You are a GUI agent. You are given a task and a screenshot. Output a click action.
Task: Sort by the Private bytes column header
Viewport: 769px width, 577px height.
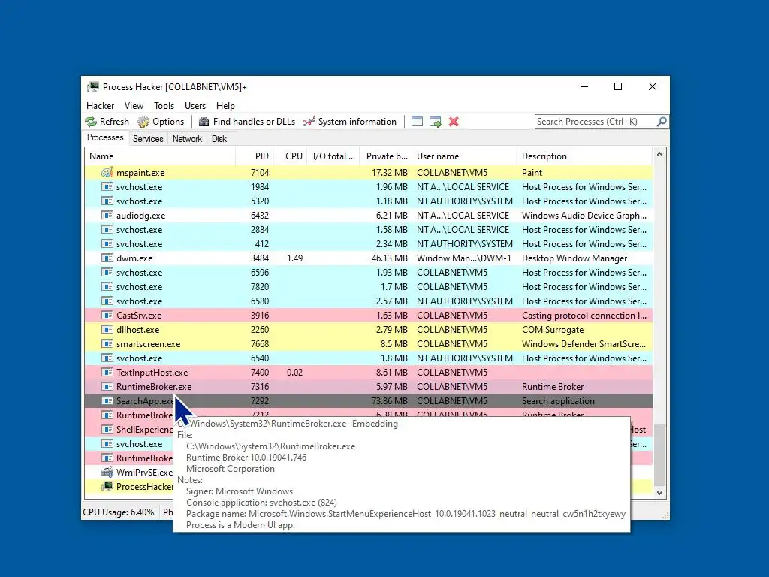tap(385, 156)
